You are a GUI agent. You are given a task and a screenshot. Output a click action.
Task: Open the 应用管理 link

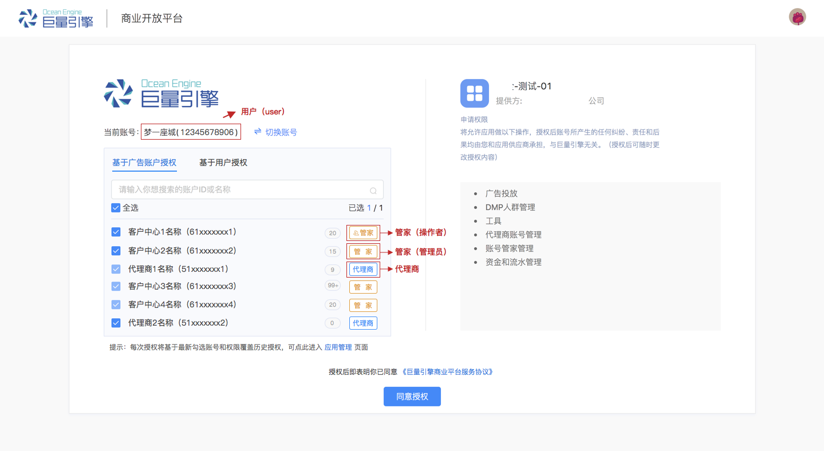(338, 347)
